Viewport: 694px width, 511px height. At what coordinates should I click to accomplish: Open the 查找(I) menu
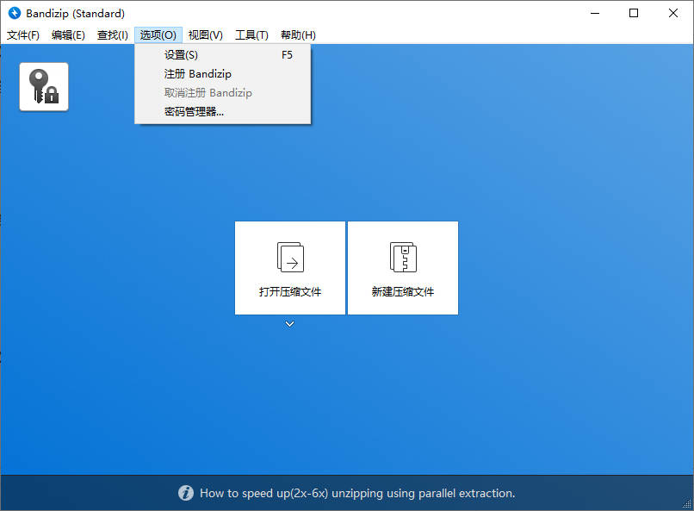coord(113,35)
